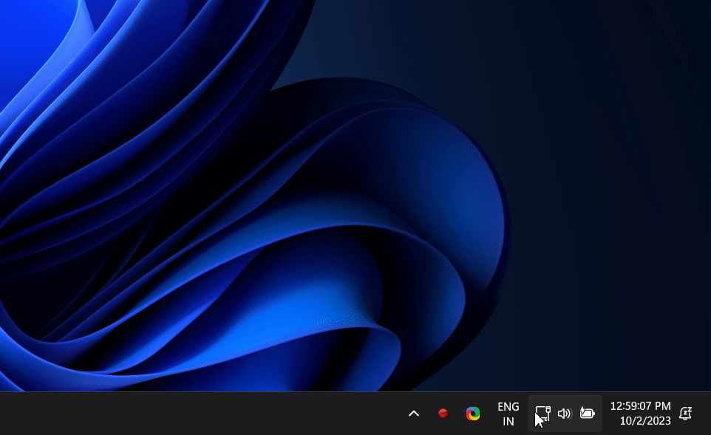Viewport: 711px width, 435px height.
Task: Click the red tray application icon
Action: coord(444,414)
